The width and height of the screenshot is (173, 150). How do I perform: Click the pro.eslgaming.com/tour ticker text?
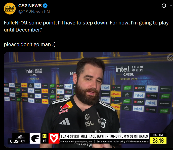[76, 141]
